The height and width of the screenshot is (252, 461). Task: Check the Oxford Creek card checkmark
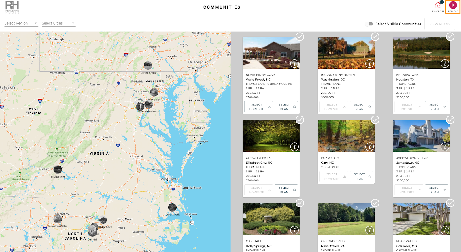tap(375, 203)
